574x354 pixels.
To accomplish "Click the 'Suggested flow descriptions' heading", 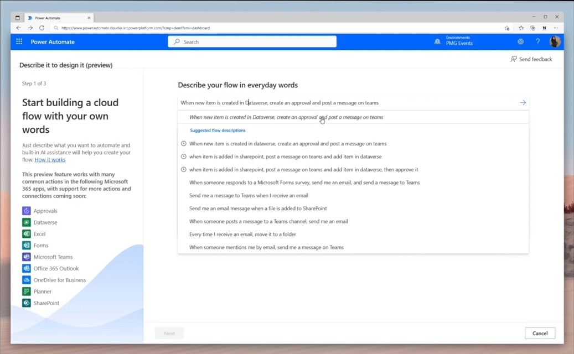I will 218,130.
